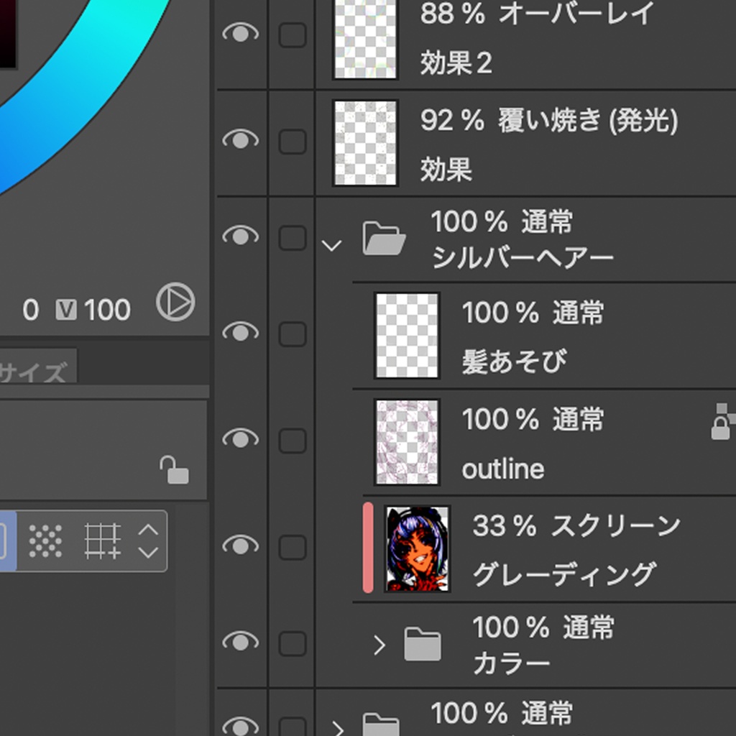736x736 pixels.
Task: Click the V icon before the 100 value
Action: pyautogui.click(x=66, y=310)
